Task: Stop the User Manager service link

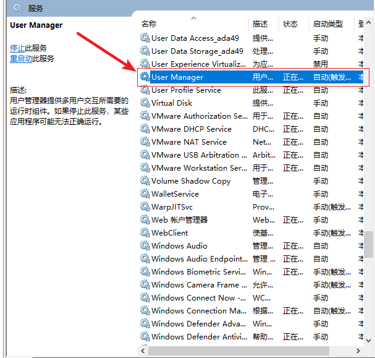Action: click(x=17, y=48)
